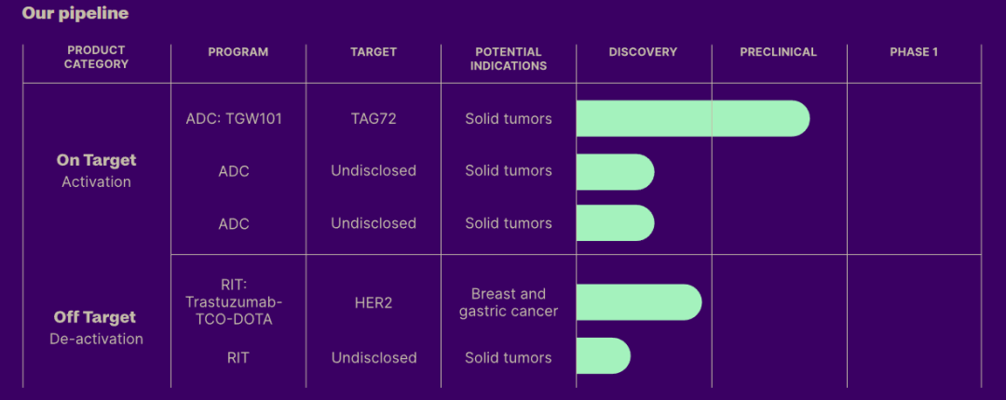Open the RIT: Trastuzumab-TCO-DOTA program
The height and width of the screenshot is (400, 1006).
click(x=234, y=303)
